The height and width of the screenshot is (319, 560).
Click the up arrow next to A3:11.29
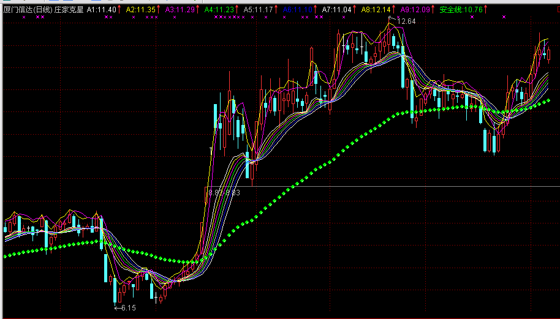pos(199,10)
